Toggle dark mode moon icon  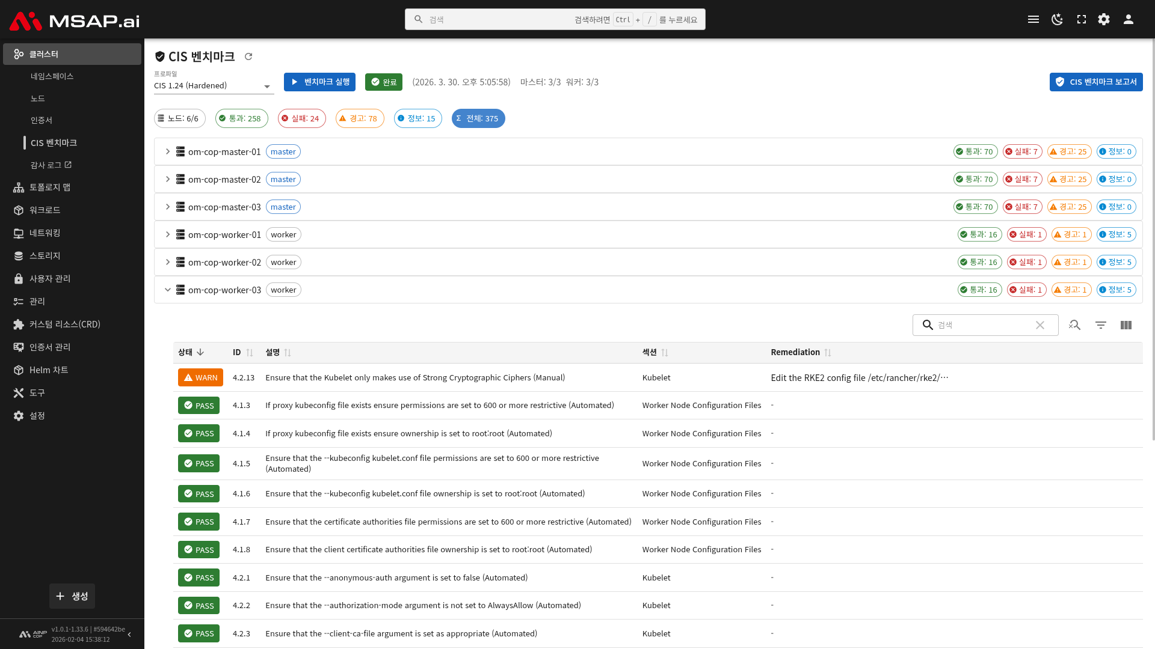click(x=1057, y=19)
